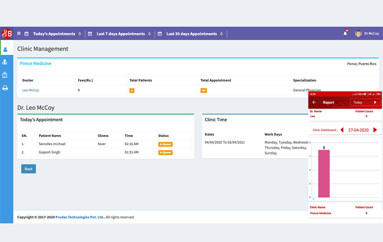Click the Status column header
The image size is (383, 242).
coord(163,136)
